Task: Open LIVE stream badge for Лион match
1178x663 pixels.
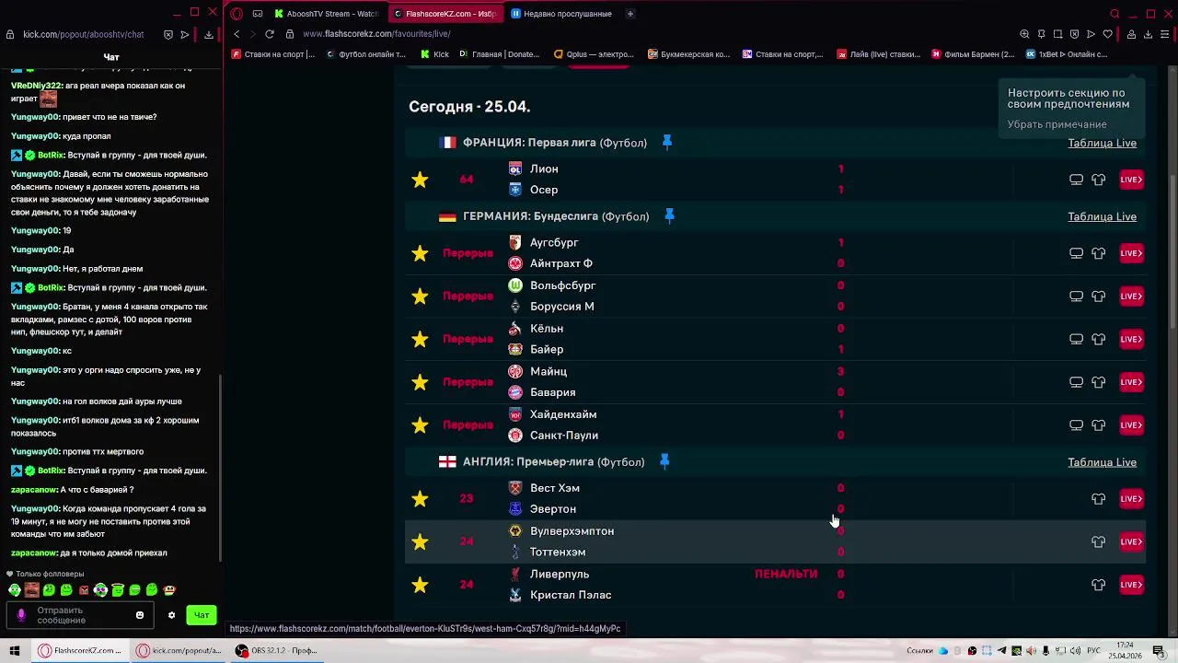Action: (1131, 180)
